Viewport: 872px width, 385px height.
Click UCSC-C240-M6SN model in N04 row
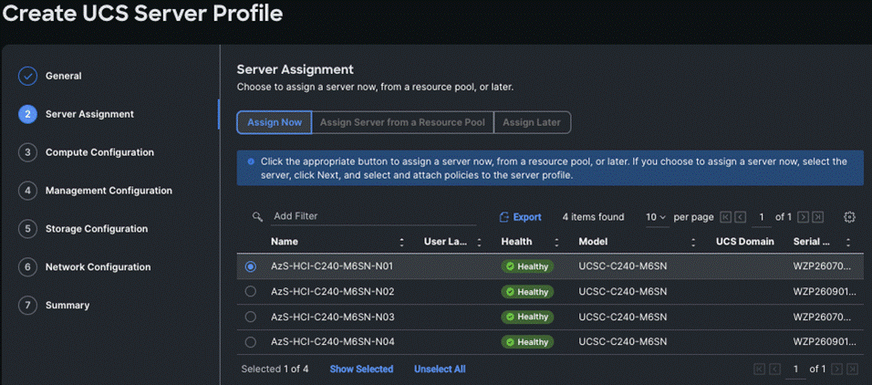[x=622, y=341]
